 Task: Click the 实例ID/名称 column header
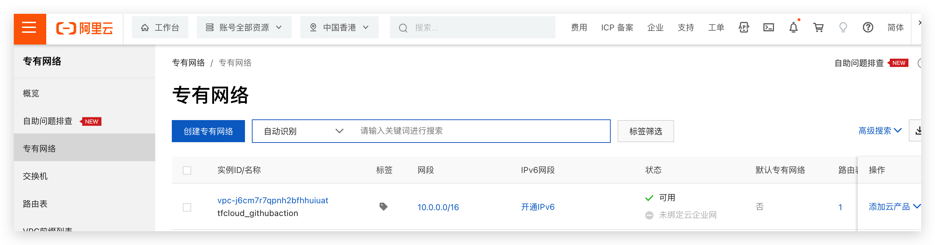tap(239, 170)
